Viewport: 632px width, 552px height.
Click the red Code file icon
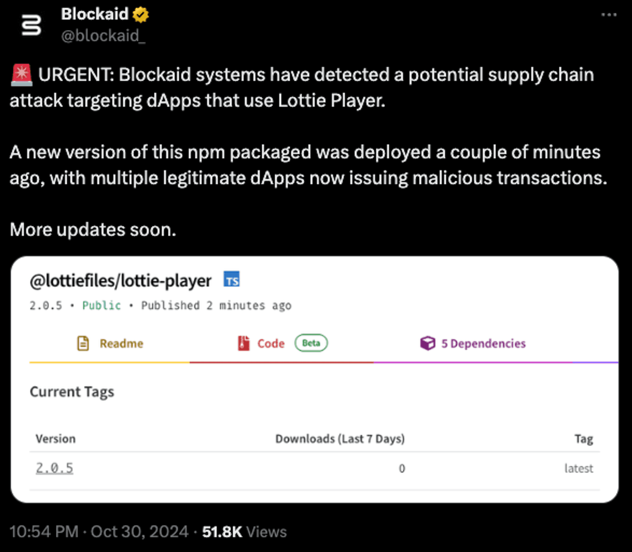coord(244,343)
